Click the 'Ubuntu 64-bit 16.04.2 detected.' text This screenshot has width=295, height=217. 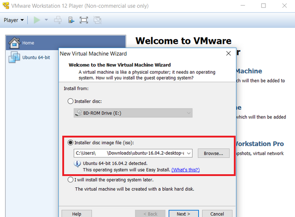(x=115, y=163)
